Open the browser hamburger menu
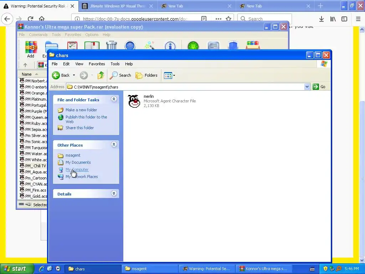This screenshot has width=365, height=274. point(358,19)
